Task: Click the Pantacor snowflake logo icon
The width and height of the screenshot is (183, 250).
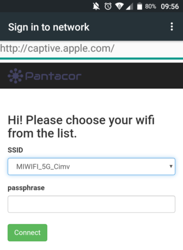Action: pyautogui.click(x=15, y=76)
